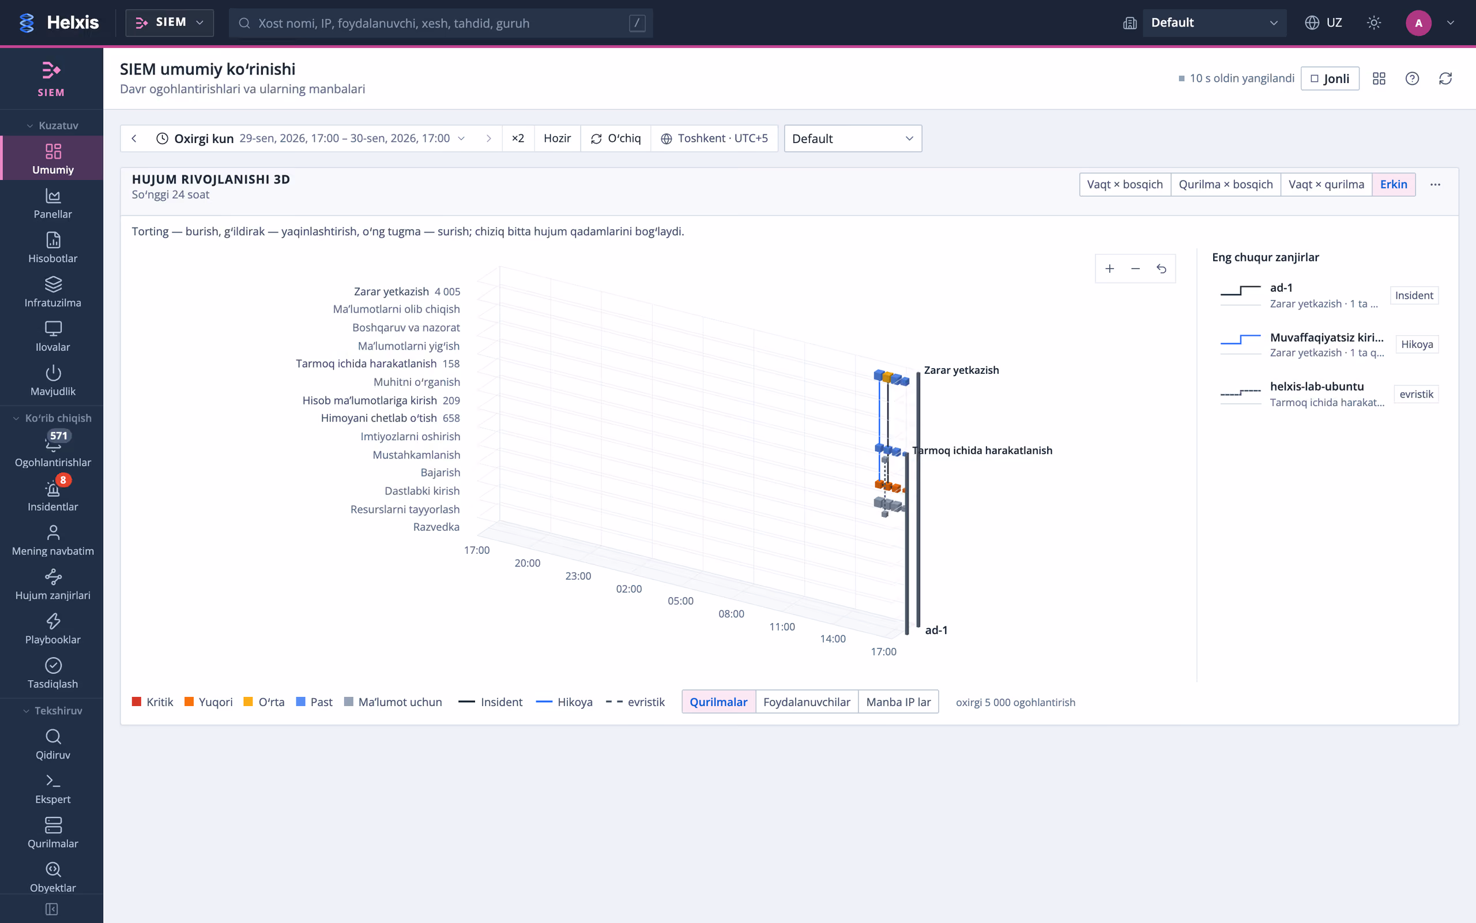Open the Default view dropdown in toolbar
Viewport: 1476px width, 923px height.
[853, 138]
